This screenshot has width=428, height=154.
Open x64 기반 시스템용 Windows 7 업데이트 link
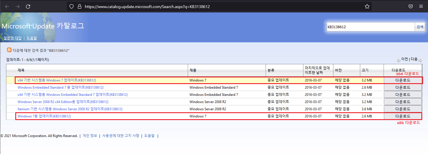click(x=57, y=80)
